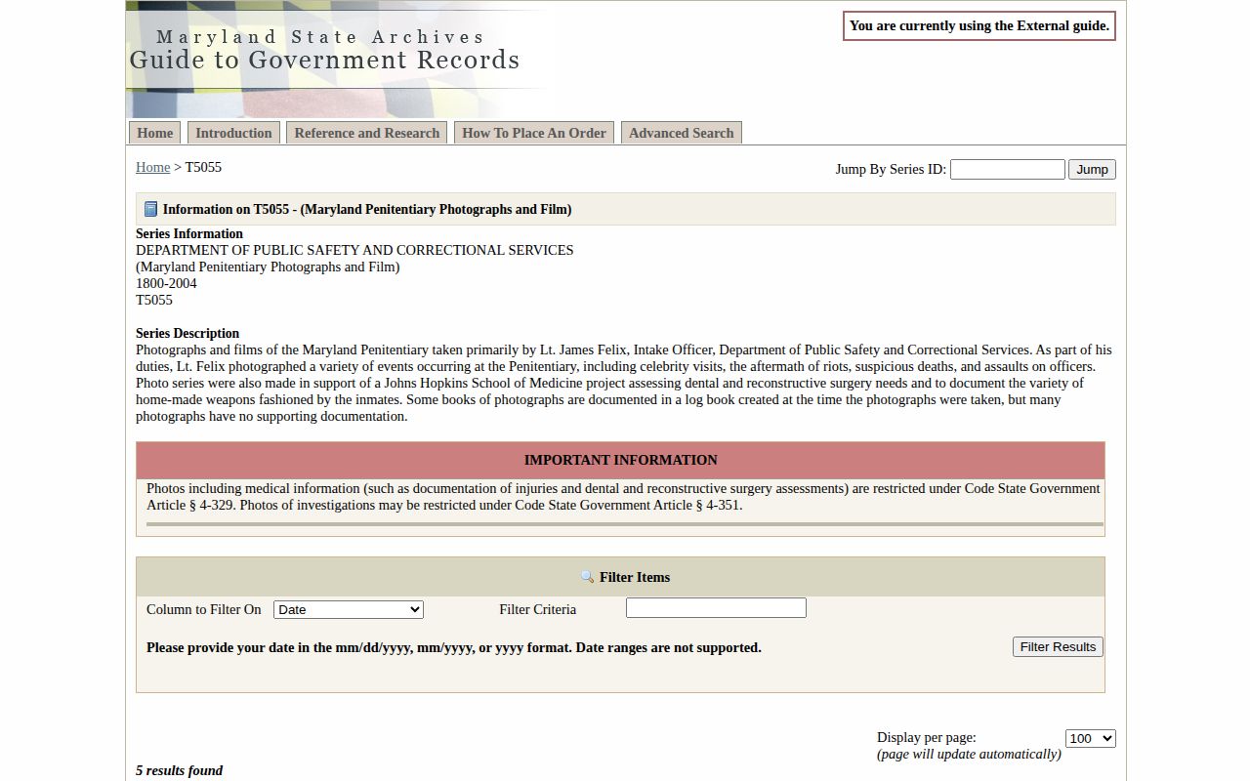Viewport: 1250px width, 781px height.
Task: Go to Advanced Search tab
Action: coord(682,133)
